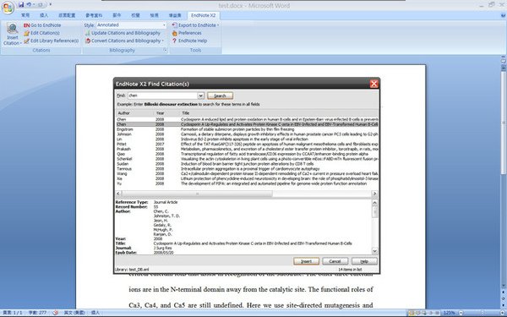Select the Pittet 2007 reference row
This screenshot has width=507, height=317.
[x=248, y=144]
